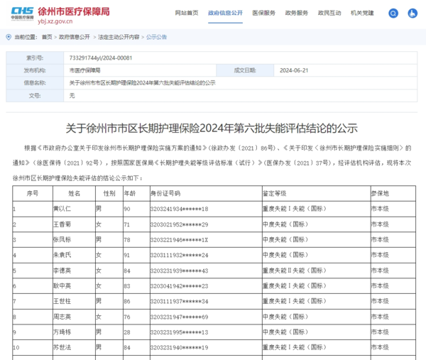Image resolution: width=426 pixels, height=360 pixels.
Task: Click the location pin icon in breadcrumb
Action: [9, 37]
